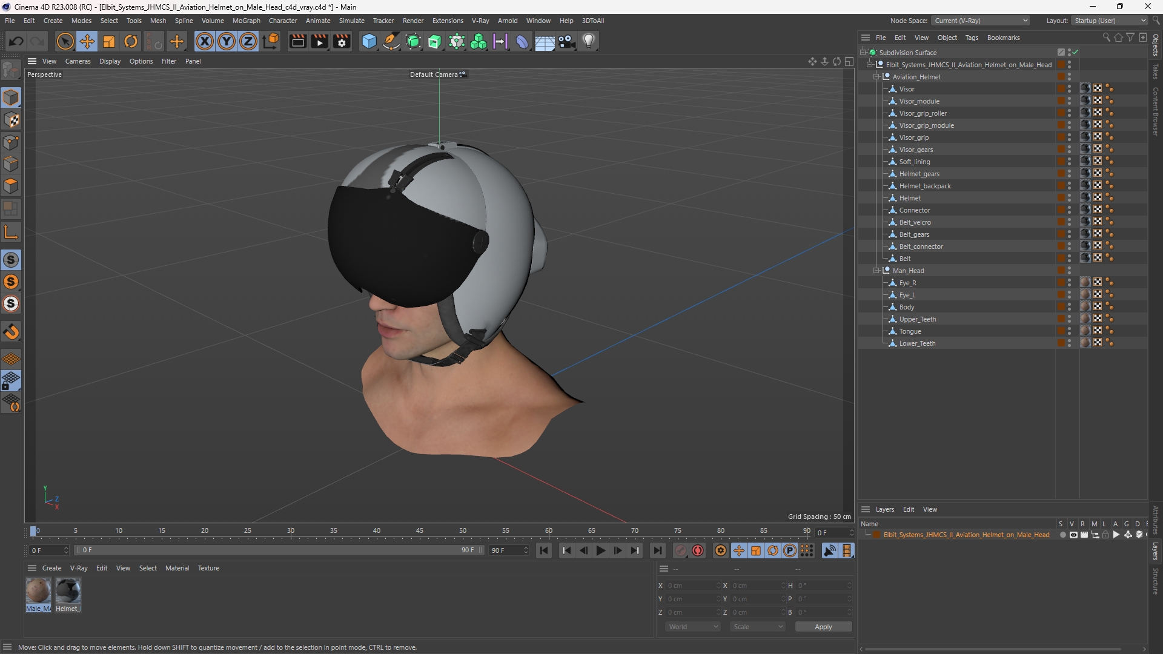The height and width of the screenshot is (654, 1163).
Task: Open the V-Ray menu in menu bar
Action: [x=480, y=21]
